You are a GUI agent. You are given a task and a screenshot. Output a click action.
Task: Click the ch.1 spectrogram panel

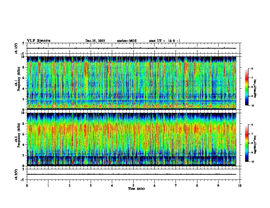click(x=132, y=83)
